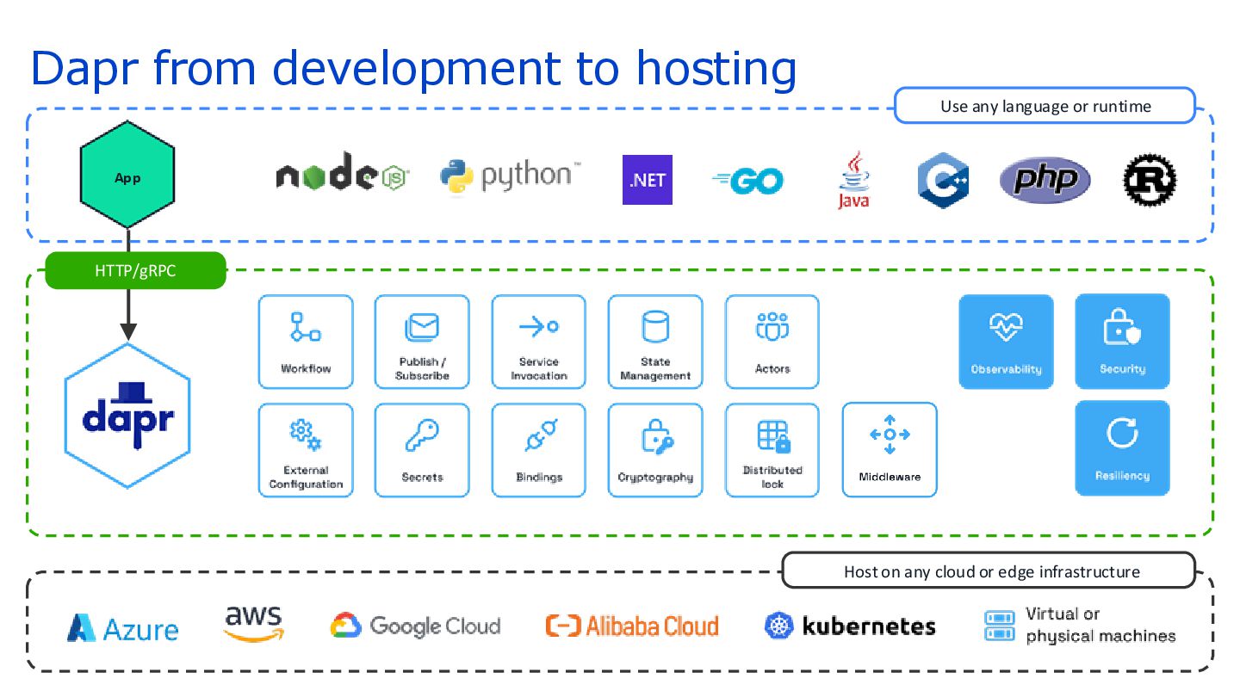Select the Cryptography tile
Screen dimensions: 1240x697
pos(655,450)
